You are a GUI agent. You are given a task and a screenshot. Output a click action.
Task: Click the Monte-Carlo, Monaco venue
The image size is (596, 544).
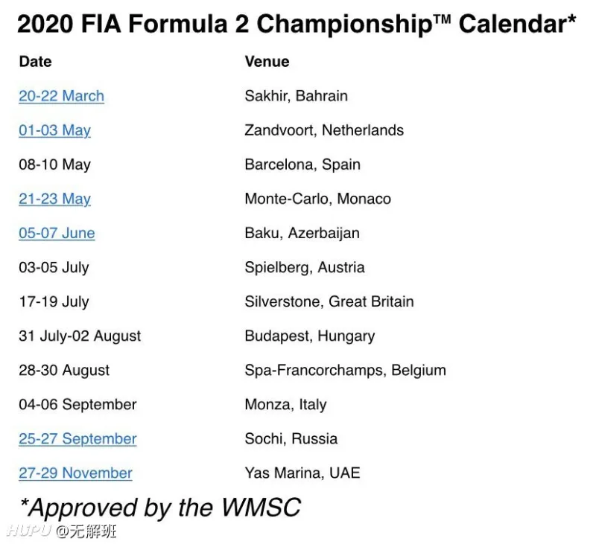[x=318, y=199]
